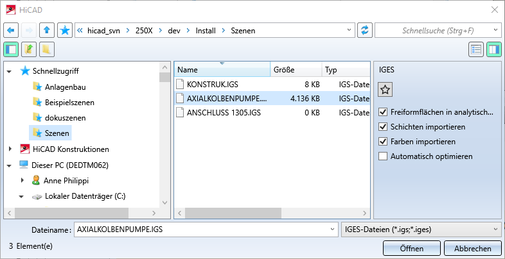Enable Automatisch optimieren
The width and height of the screenshot is (505, 259).
pos(383,156)
